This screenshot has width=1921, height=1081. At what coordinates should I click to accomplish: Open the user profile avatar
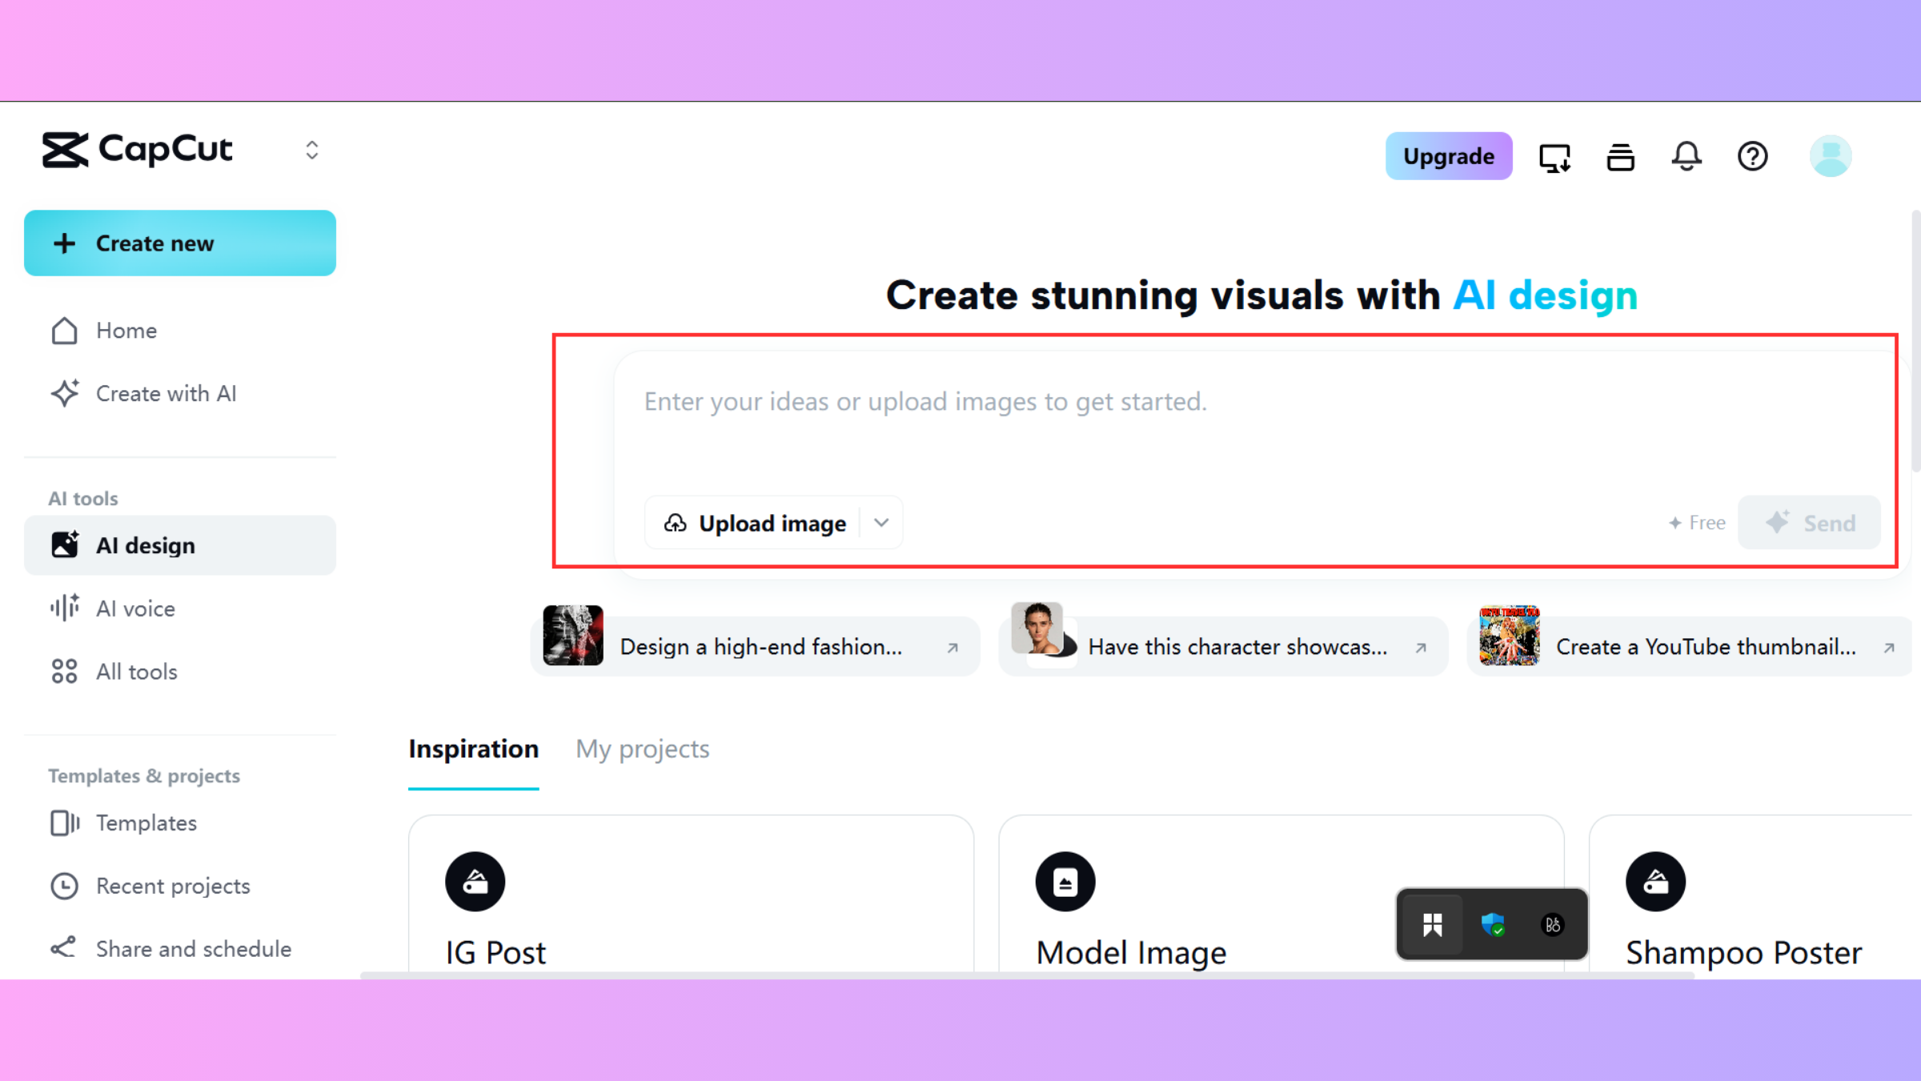(x=1830, y=156)
